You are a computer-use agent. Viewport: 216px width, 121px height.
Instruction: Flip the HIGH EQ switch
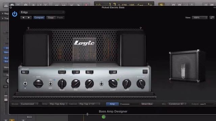89,72
